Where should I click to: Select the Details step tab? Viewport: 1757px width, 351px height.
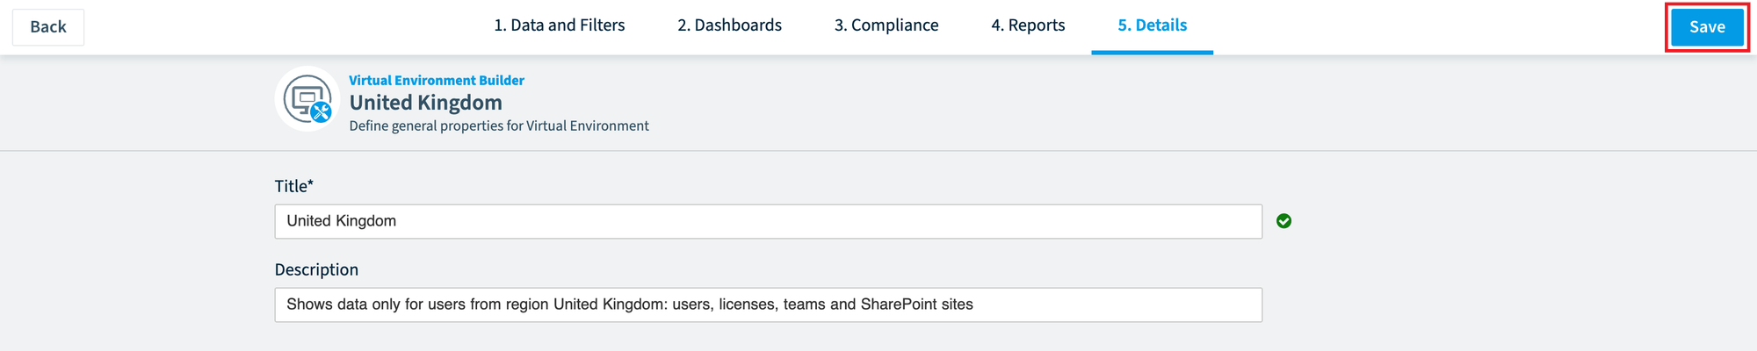[x=1152, y=25]
